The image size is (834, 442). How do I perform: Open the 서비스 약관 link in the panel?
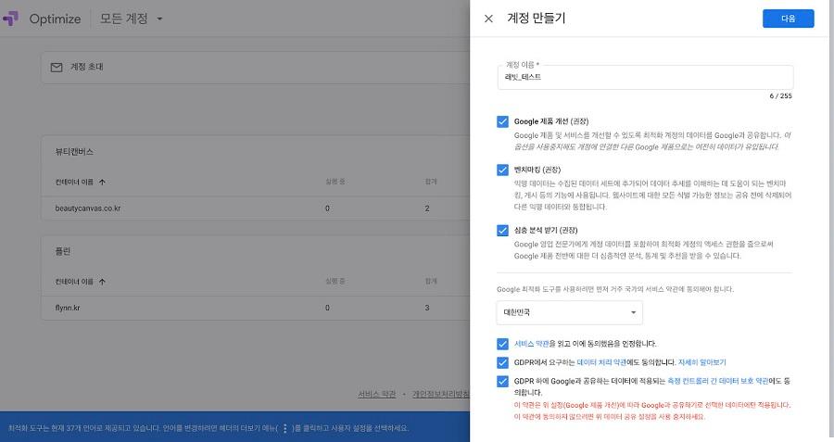[x=531, y=344]
